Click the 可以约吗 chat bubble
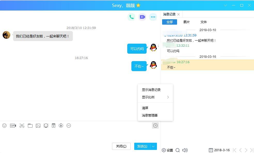The image size is (254, 153). (x=137, y=49)
